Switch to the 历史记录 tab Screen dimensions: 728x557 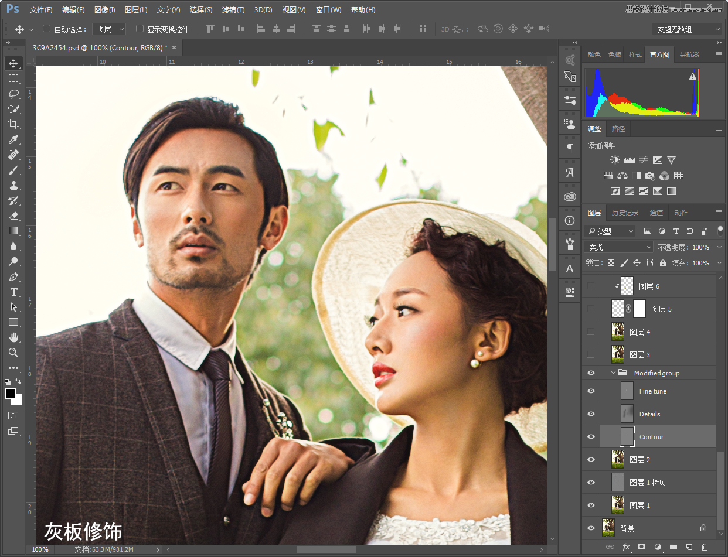coord(625,213)
